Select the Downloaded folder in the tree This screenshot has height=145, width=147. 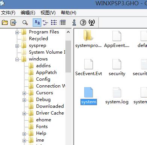(x=50, y=106)
